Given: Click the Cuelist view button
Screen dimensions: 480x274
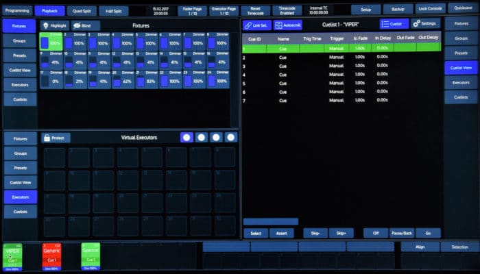Looking at the screenshot, I should click(x=394, y=24).
